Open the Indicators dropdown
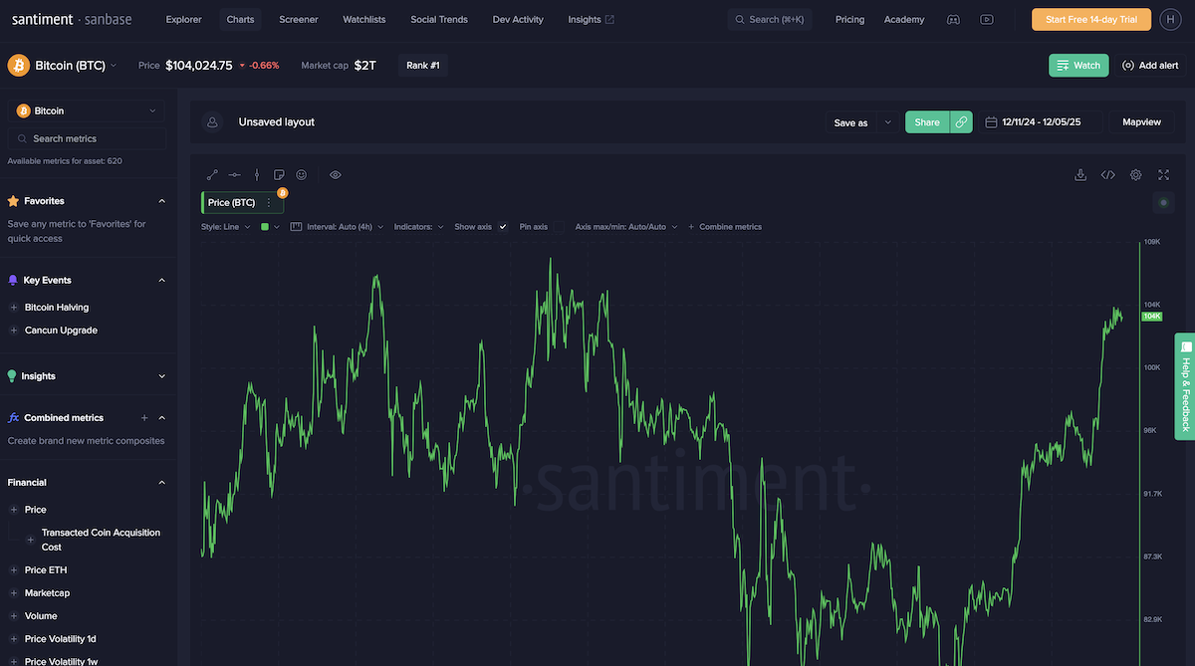 (x=420, y=227)
